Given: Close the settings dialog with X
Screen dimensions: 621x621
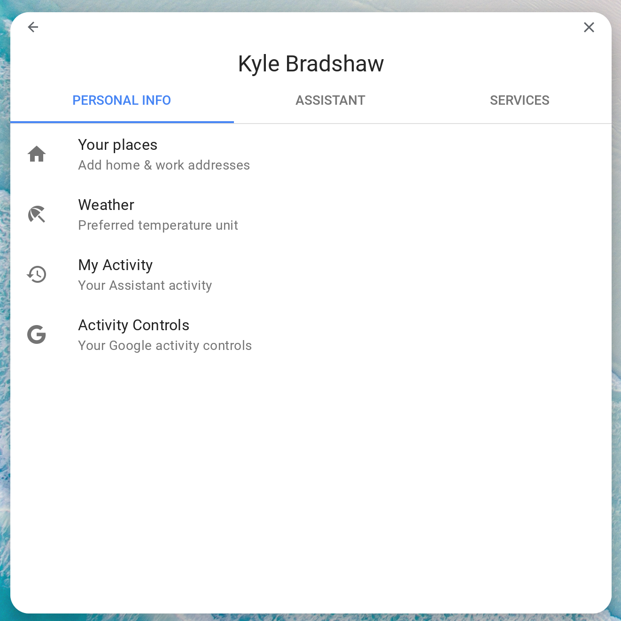Looking at the screenshot, I should [x=589, y=27].
